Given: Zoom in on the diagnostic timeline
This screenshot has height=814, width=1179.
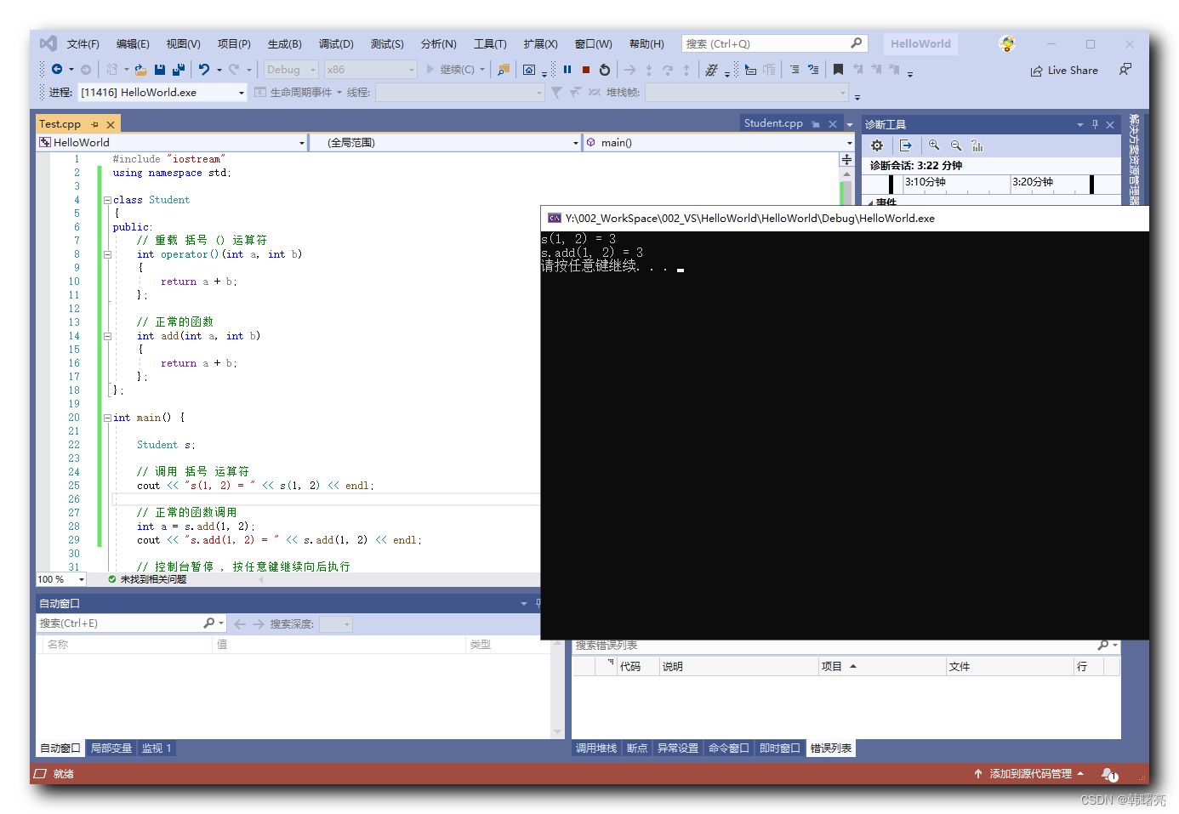Looking at the screenshot, I should point(934,145).
